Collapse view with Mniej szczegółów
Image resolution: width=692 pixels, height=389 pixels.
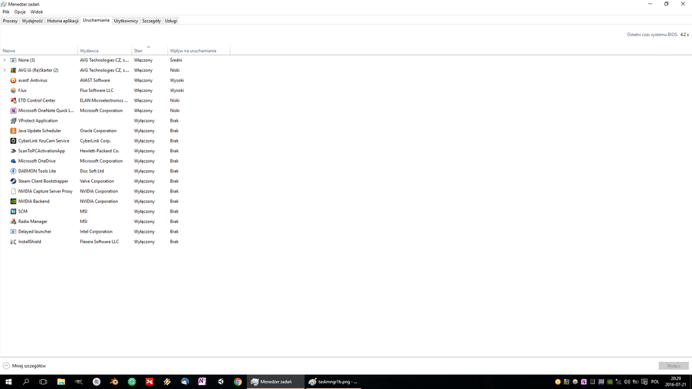pyautogui.click(x=24, y=365)
